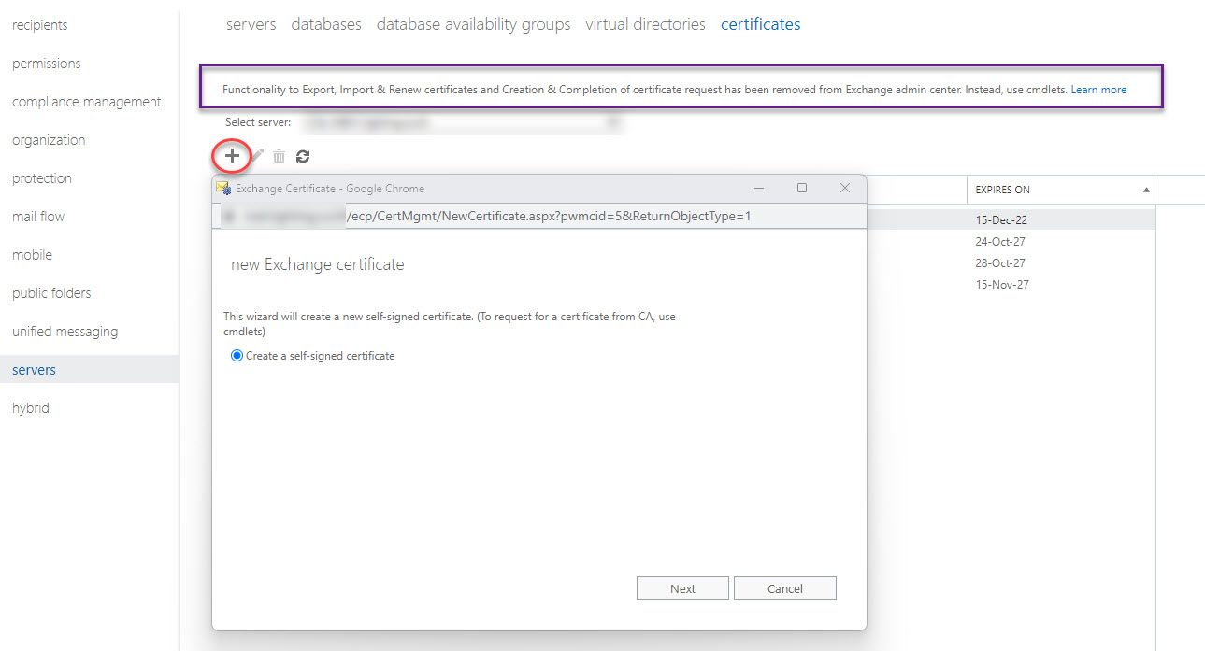The height and width of the screenshot is (651, 1205).
Task: Close the Exchange Certificate popup window
Action: (844, 188)
